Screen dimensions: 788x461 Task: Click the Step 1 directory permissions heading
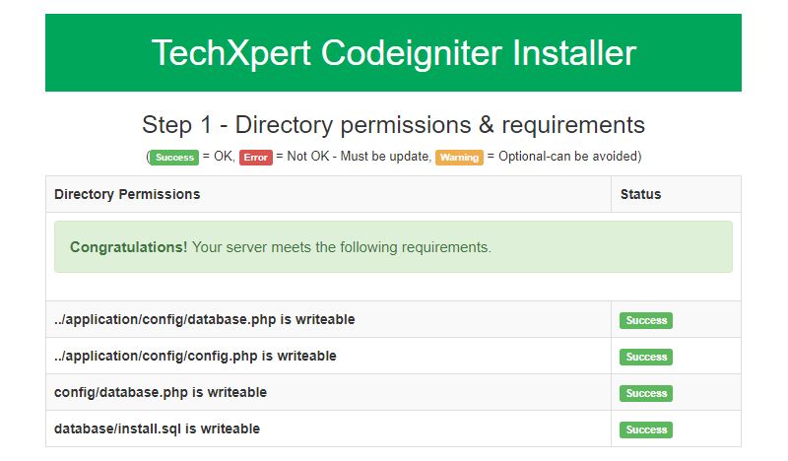click(x=393, y=125)
